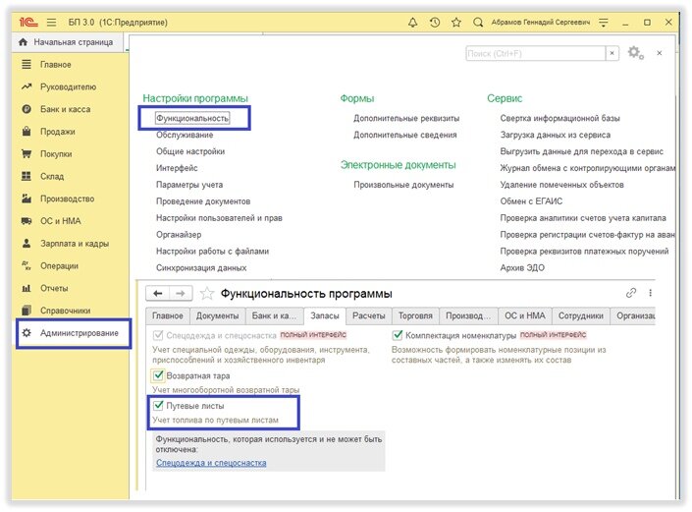Close the section menu panel

(x=660, y=53)
